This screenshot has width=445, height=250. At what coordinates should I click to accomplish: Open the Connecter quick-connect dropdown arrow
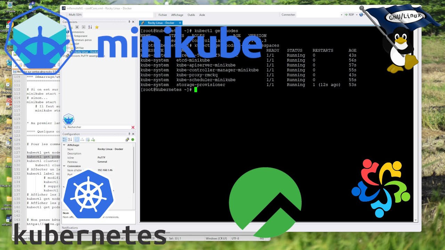pyautogui.click(x=342, y=15)
